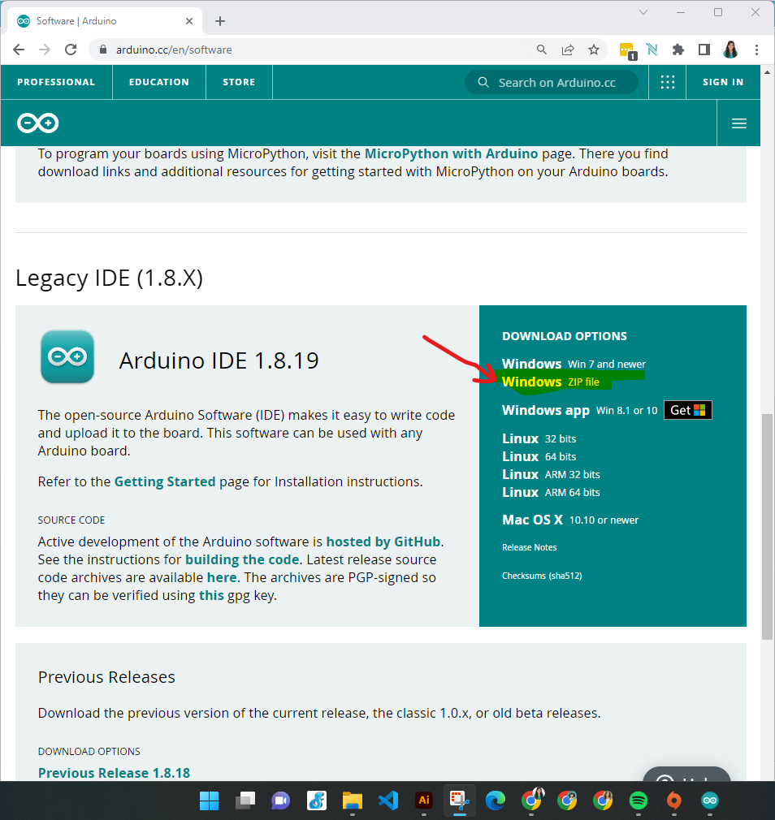Click the page vertical scrollbar thumb

[x=767, y=526]
